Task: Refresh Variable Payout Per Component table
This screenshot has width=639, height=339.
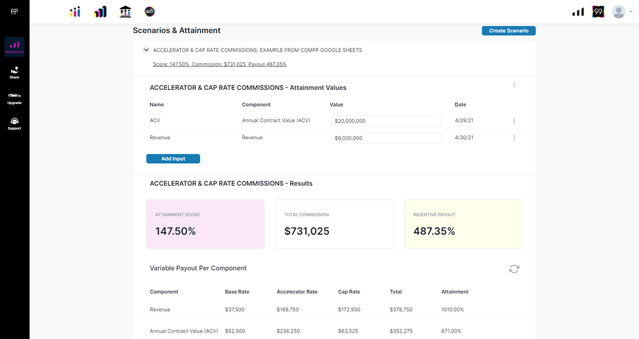Action: [514, 269]
